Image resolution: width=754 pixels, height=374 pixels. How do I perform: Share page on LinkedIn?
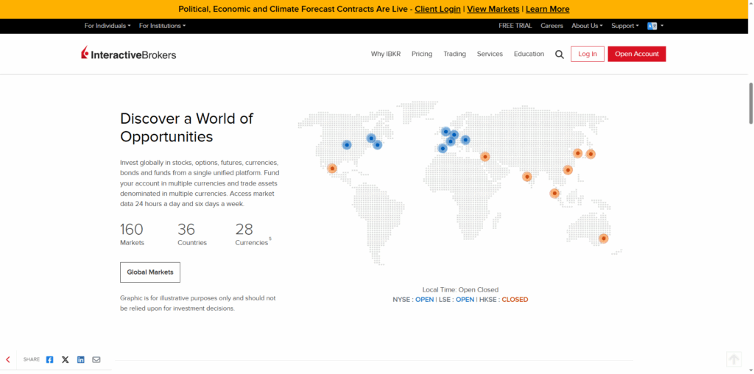(x=81, y=359)
